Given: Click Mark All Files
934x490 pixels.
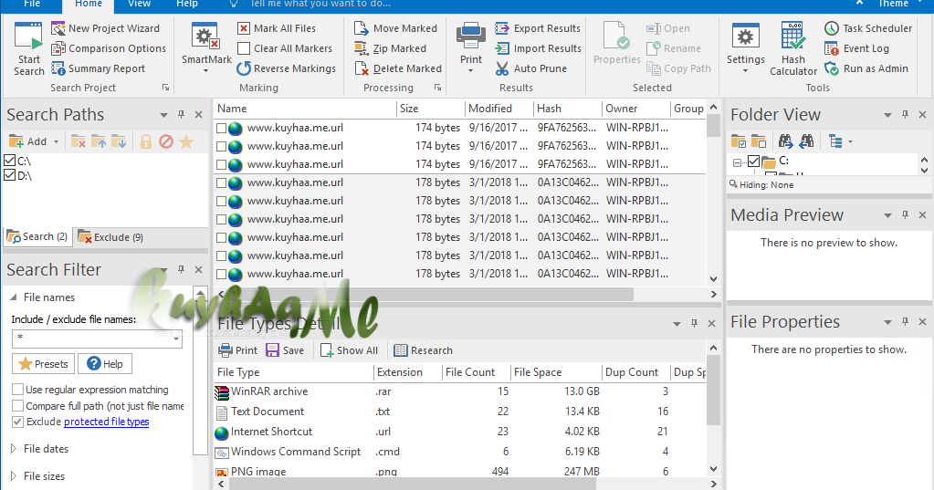Looking at the screenshot, I should pyautogui.click(x=277, y=28).
